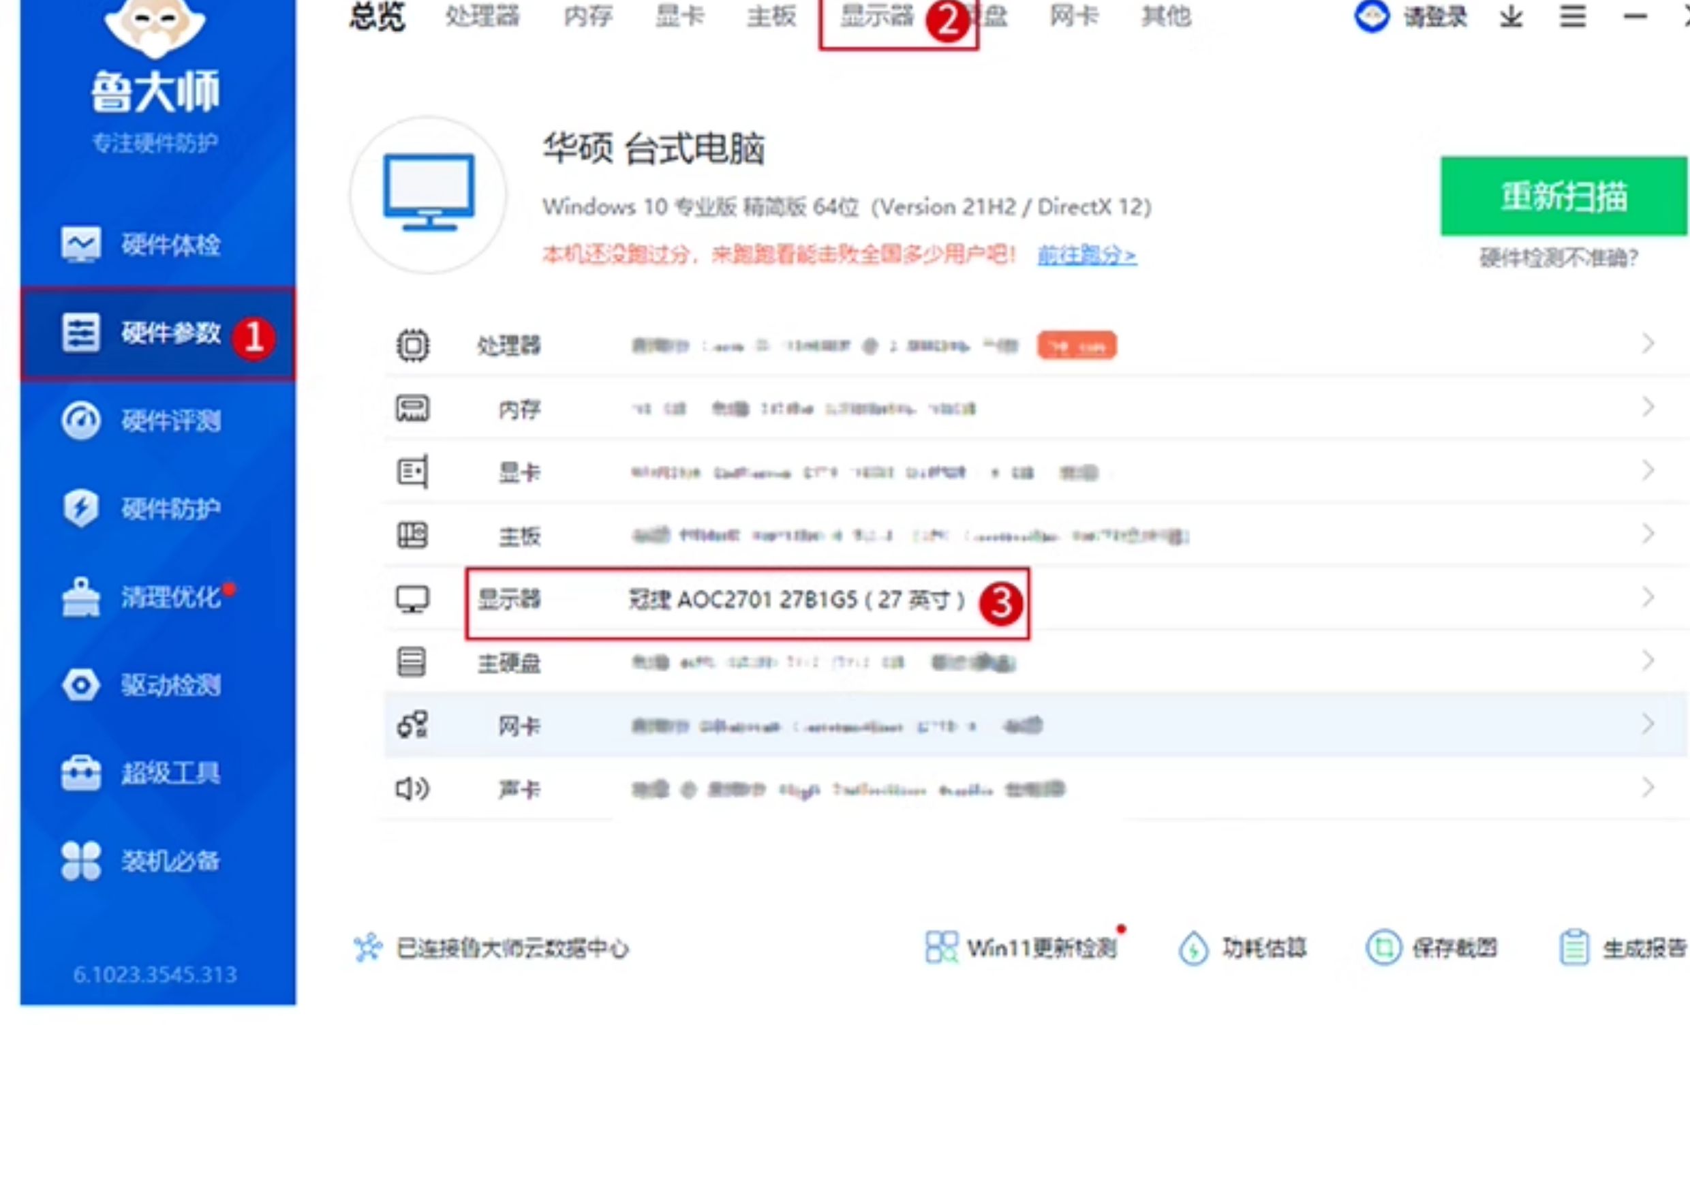The image size is (1690, 1194).
Task: Switch to the 主板 tab
Action: pos(771,16)
